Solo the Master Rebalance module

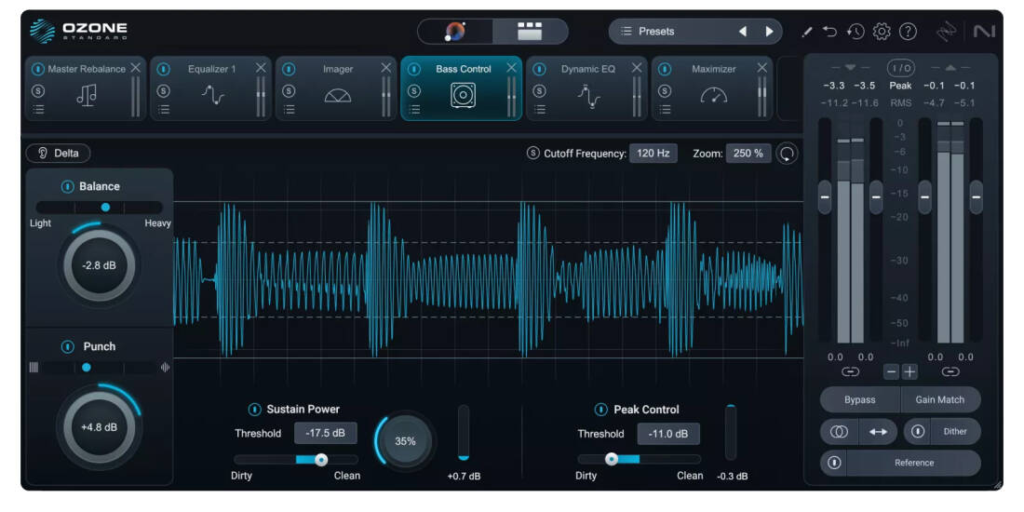click(x=38, y=91)
